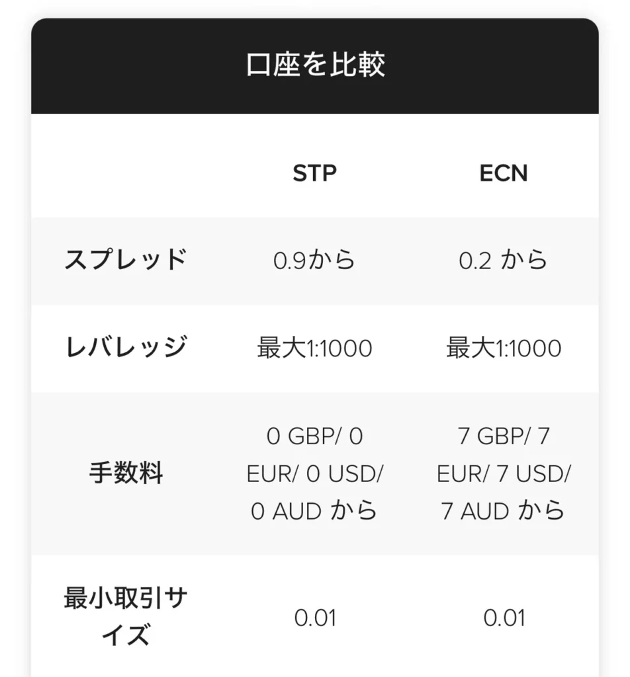The width and height of the screenshot is (630, 677).
Task: Click the 最小取引サイズ row label
Action: (126, 617)
